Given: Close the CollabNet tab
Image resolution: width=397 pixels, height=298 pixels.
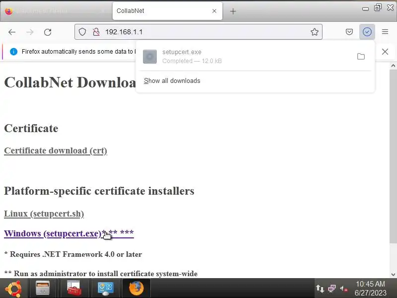Looking at the screenshot, I should tap(214, 11).
